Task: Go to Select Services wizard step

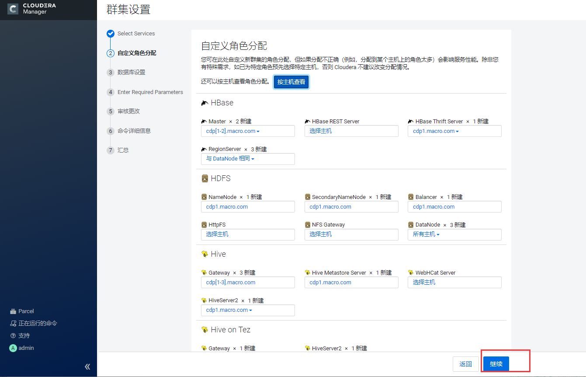Action: [x=136, y=34]
